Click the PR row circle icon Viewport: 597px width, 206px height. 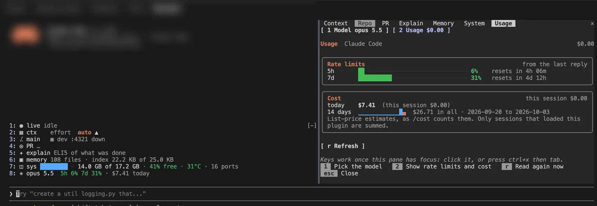click(x=21, y=146)
